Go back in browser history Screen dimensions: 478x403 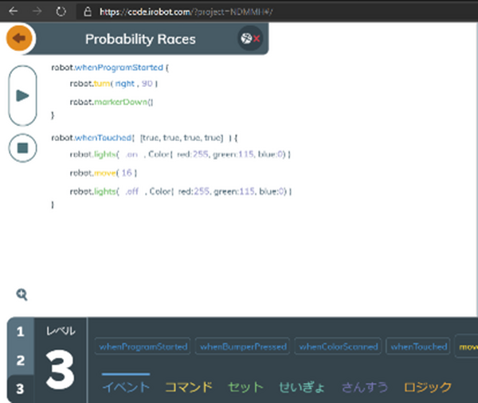(x=11, y=12)
